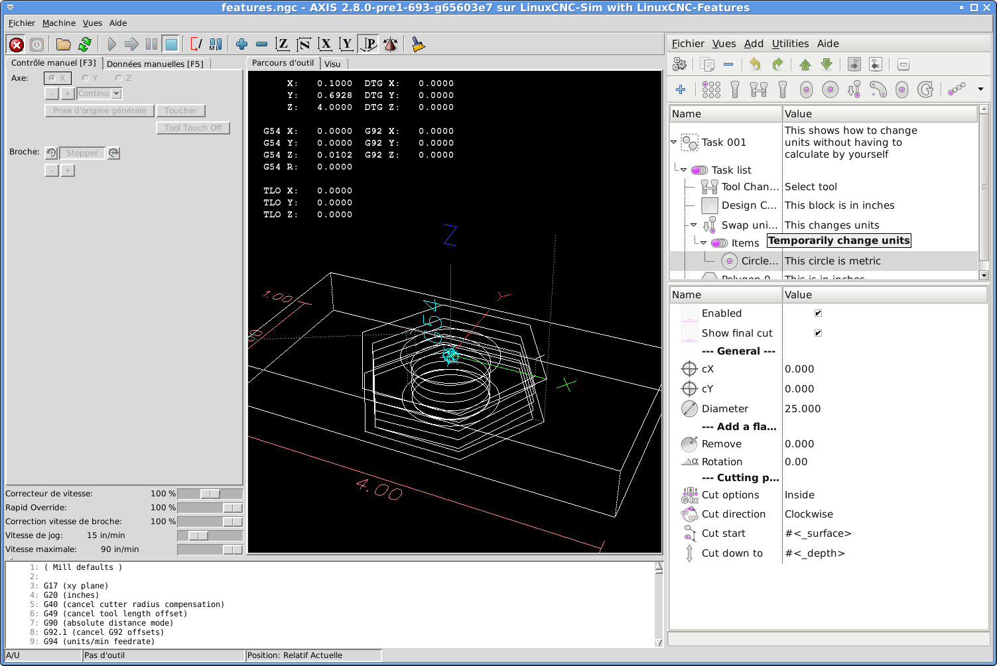The width and height of the screenshot is (997, 666).
Task: Add drill array dots icon
Action: (711, 89)
